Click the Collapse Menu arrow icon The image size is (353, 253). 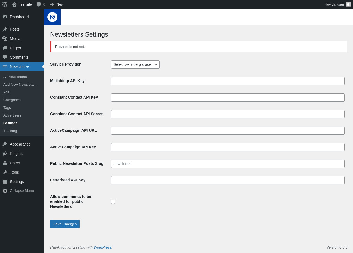tap(5, 191)
